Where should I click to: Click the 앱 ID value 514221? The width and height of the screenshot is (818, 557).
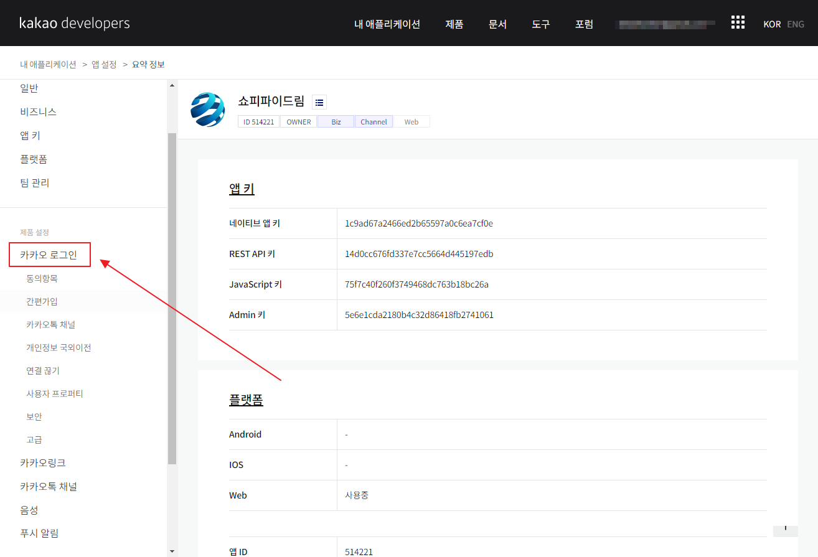click(358, 551)
